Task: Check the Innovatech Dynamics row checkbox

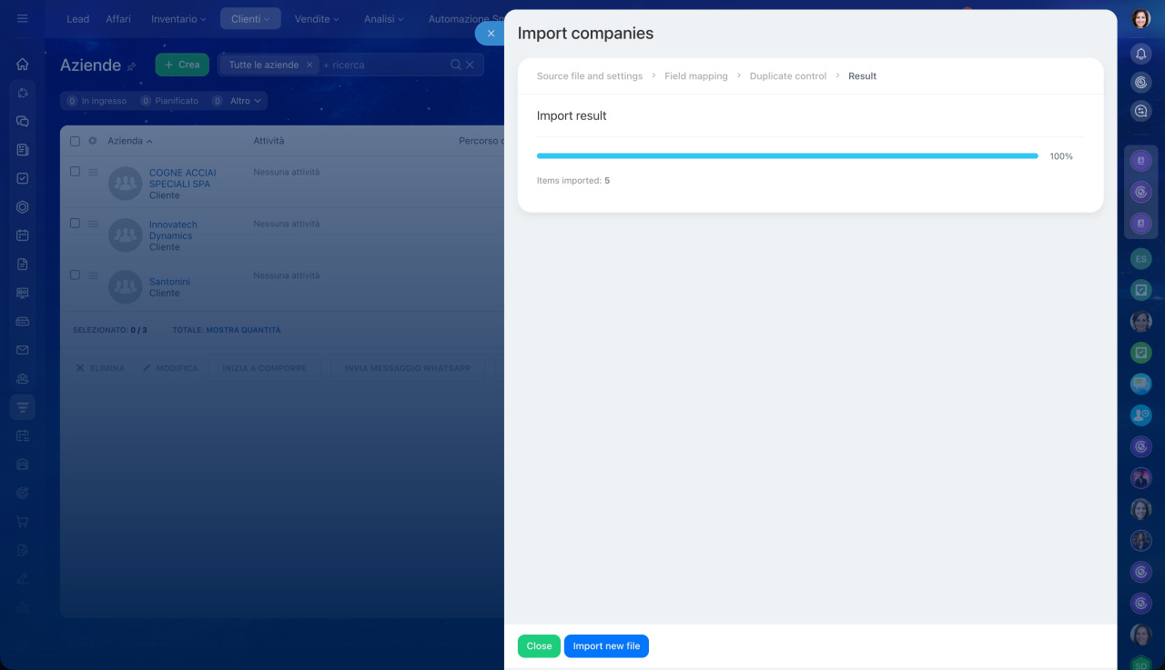Action: coord(76,224)
